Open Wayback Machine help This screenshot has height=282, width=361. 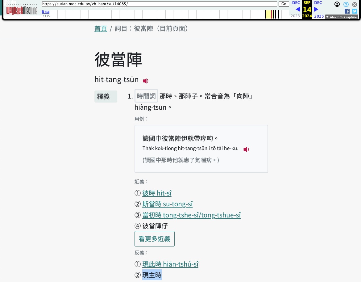346,4
